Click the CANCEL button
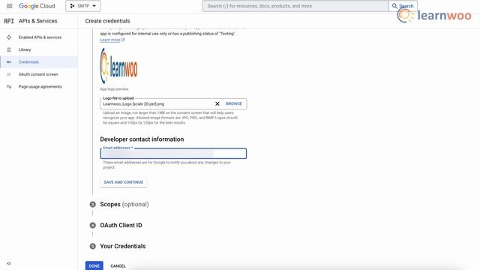 coord(118,266)
